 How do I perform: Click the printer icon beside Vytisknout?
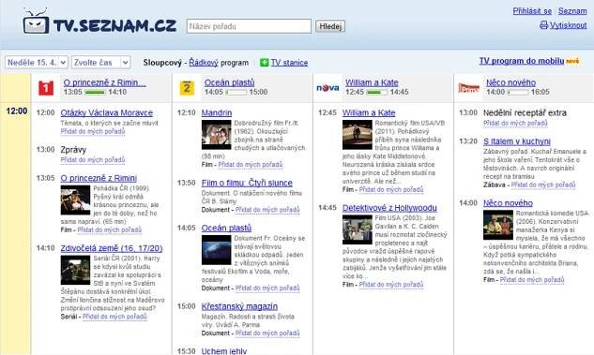[x=543, y=25]
